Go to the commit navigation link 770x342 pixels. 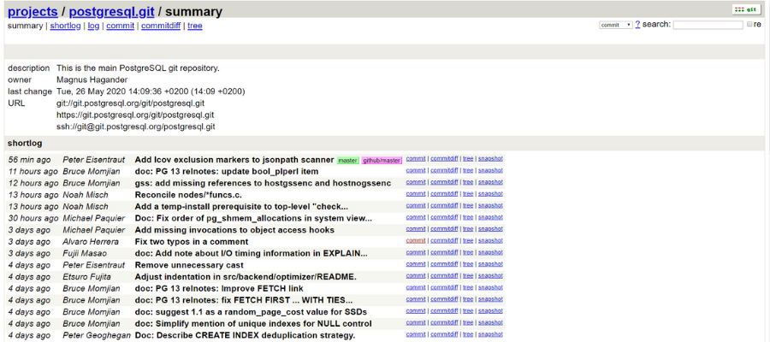(x=121, y=26)
